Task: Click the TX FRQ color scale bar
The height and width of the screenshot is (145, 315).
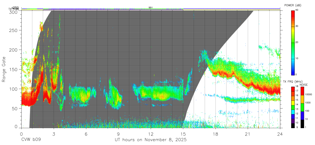Action: pos(293,107)
